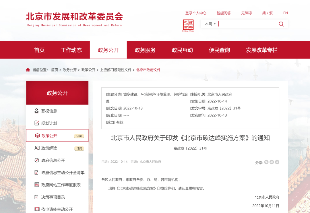Click the red home icon in breadcrumb
The image size is (310, 213).
coord(28,70)
